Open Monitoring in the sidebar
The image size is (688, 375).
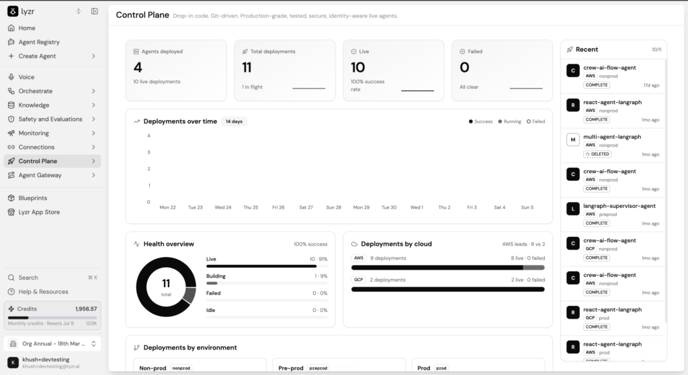pyautogui.click(x=52, y=133)
